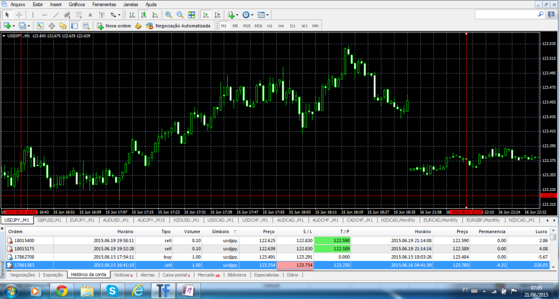Viewport: 559px width, 299px height.
Task: Click the Nova ordem button
Action: point(114,26)
